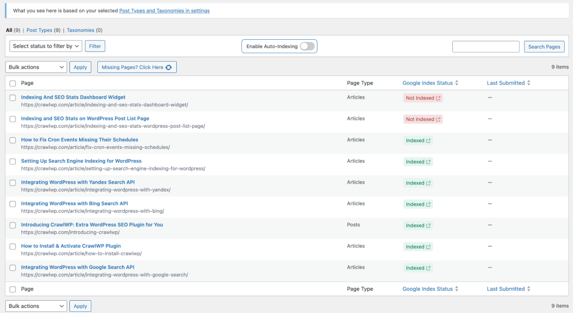Check box for Integrating WordPress with Bing row
The height and width of the screenshot is (313, 573).
13,204
